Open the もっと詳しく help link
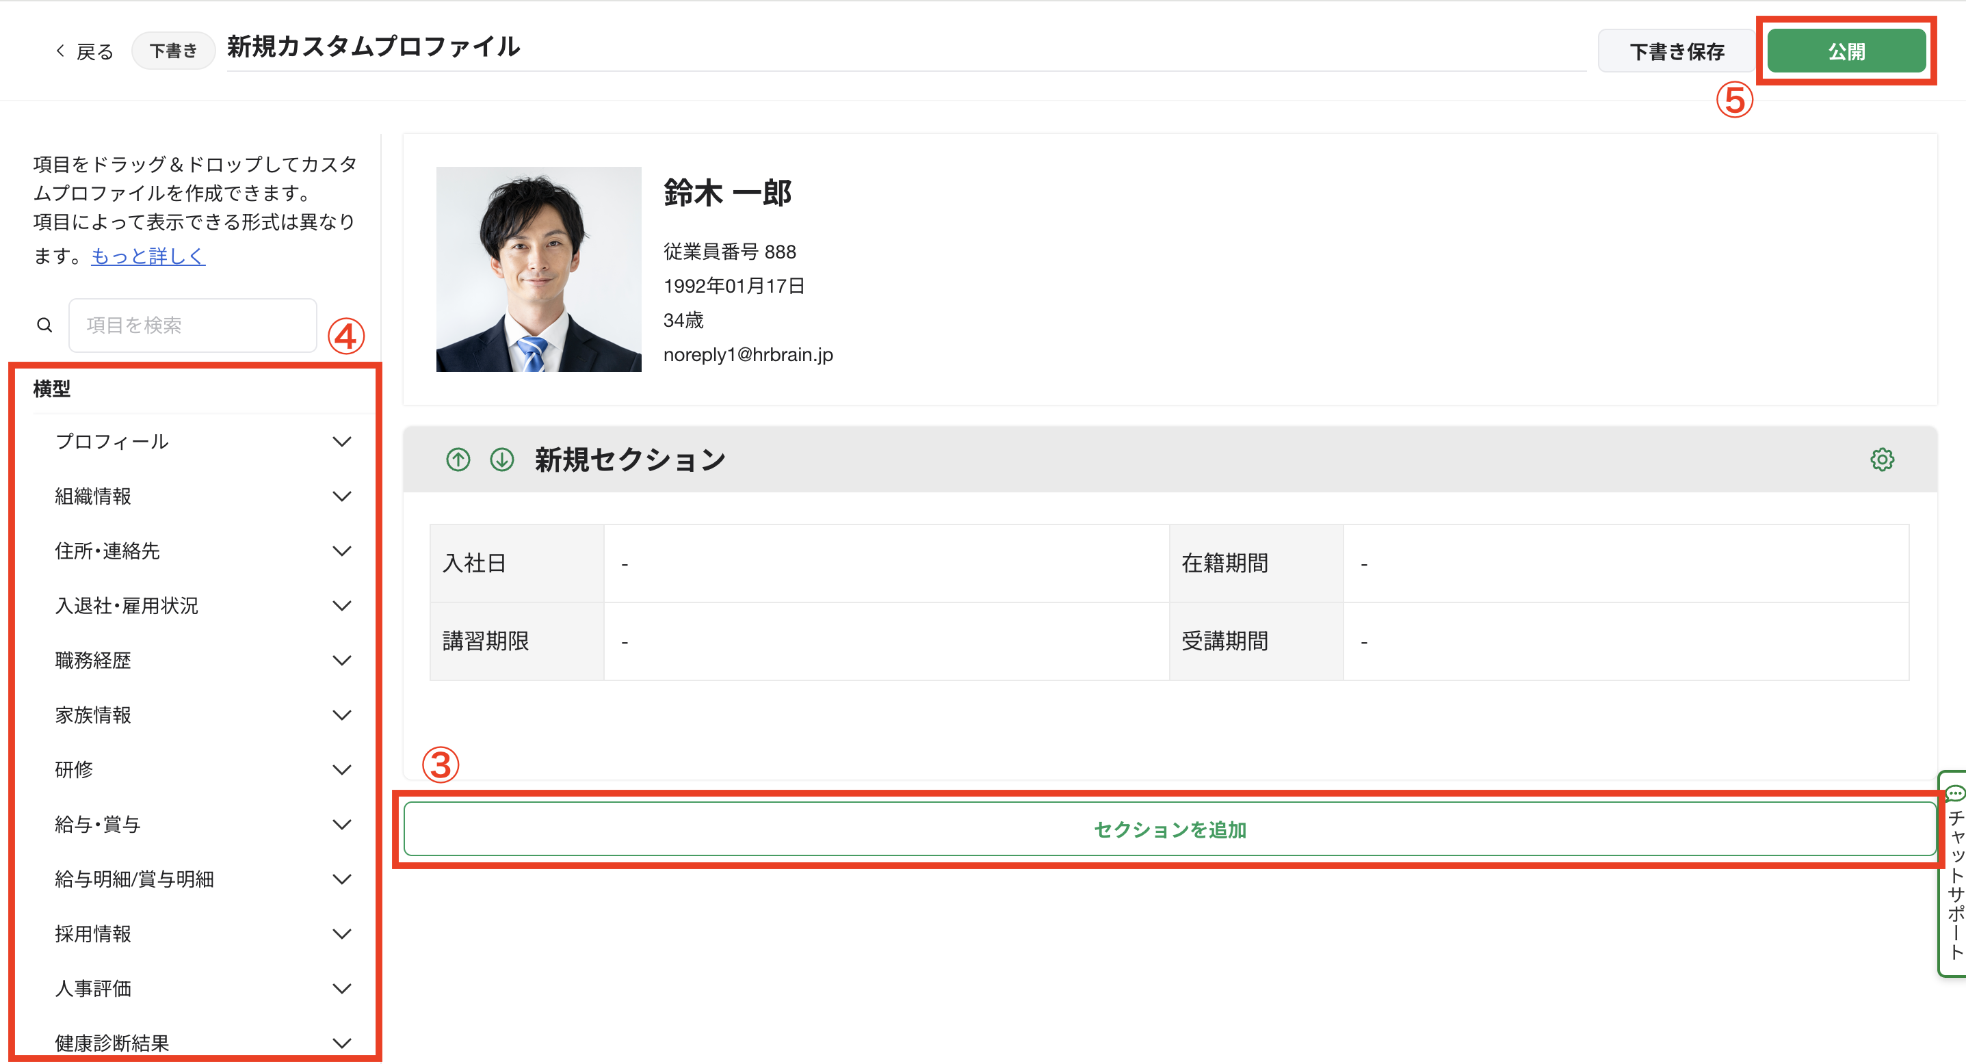This screenshot has width=1966, height=1064. [148, 256]
